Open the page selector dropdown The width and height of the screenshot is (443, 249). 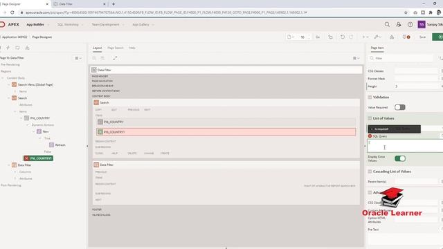[291, 37]
